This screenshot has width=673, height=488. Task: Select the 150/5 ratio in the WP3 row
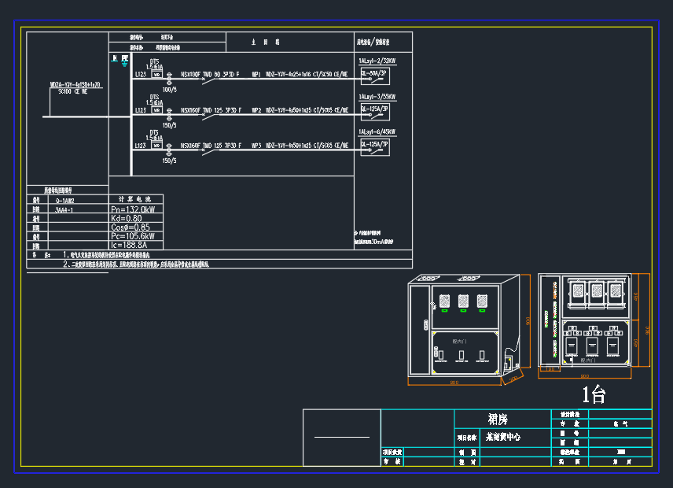(x=170, y=161)
